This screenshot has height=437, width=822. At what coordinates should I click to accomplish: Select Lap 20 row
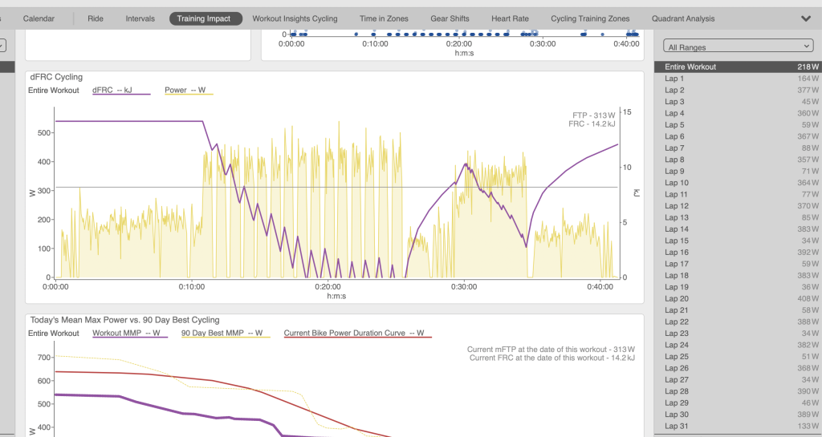(739, 298)
